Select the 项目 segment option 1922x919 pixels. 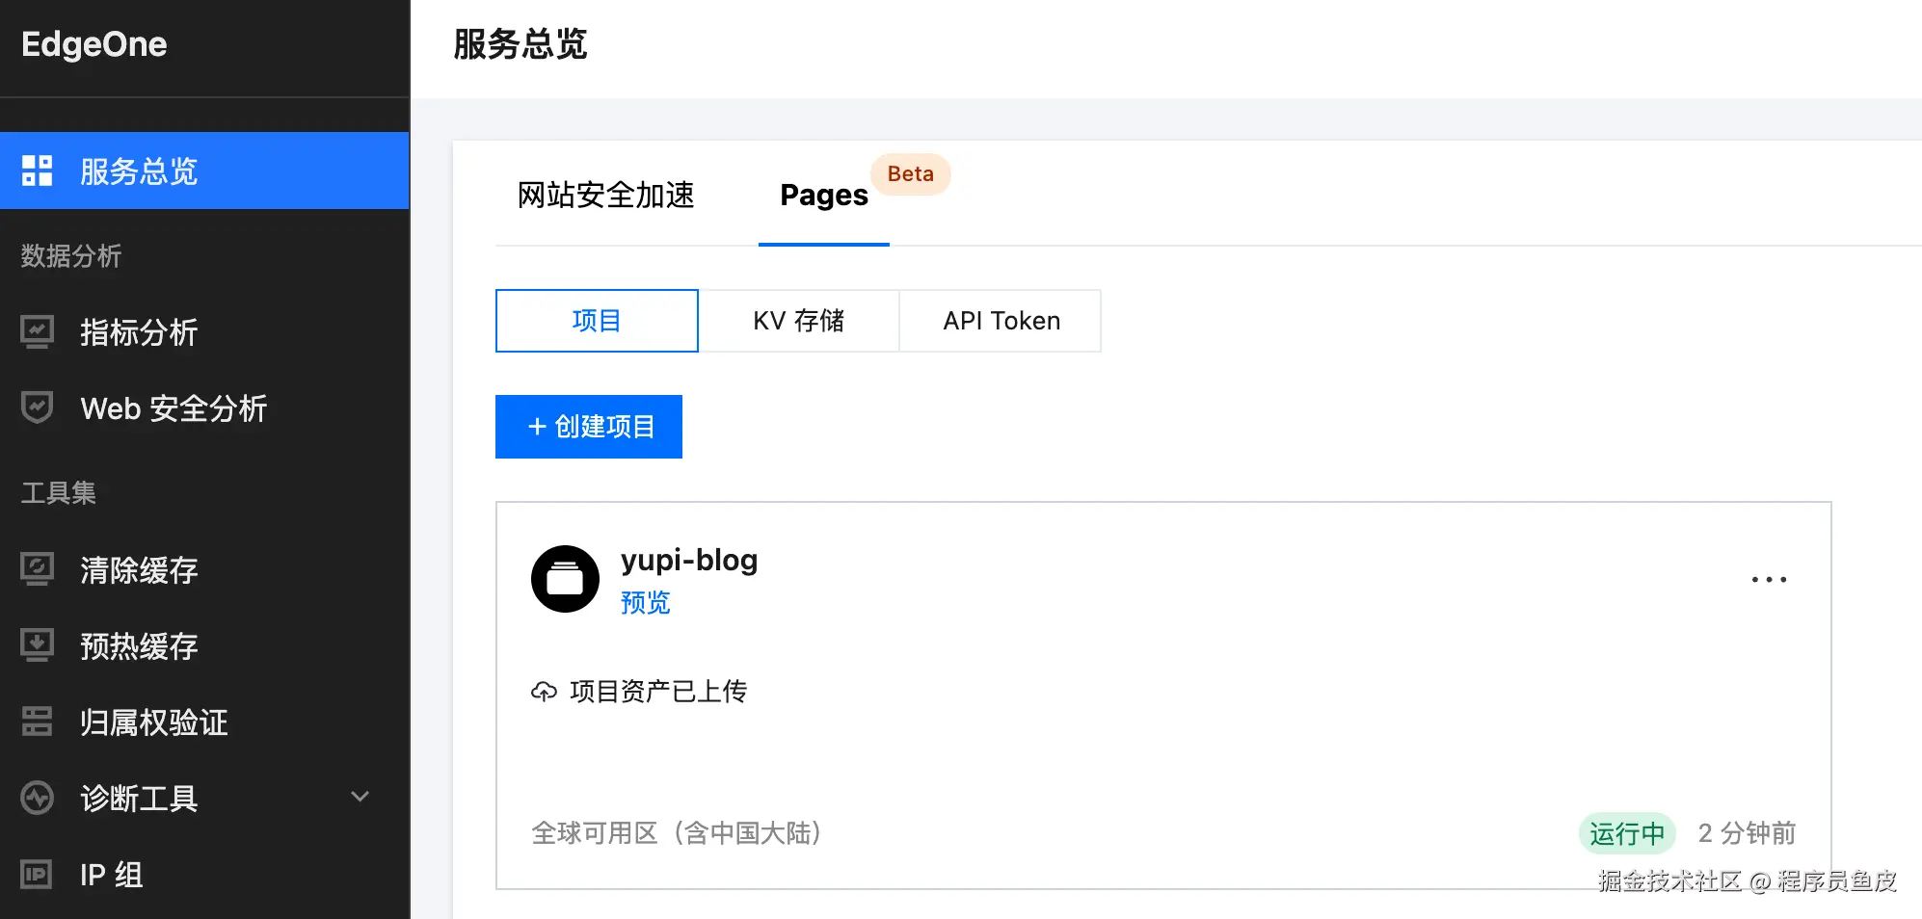[x=597, y=321]
